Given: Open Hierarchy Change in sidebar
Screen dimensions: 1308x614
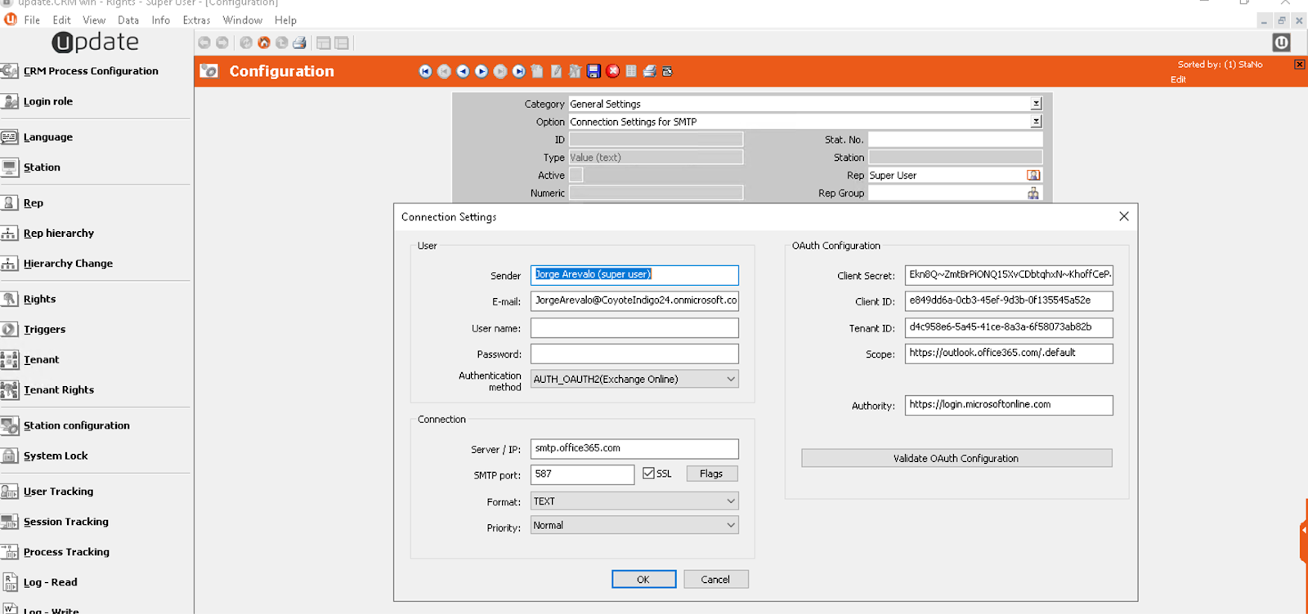Looking at the screenshot, I should click(x=68, y=264).
